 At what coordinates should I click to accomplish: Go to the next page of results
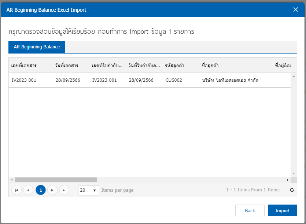point(52,190)
